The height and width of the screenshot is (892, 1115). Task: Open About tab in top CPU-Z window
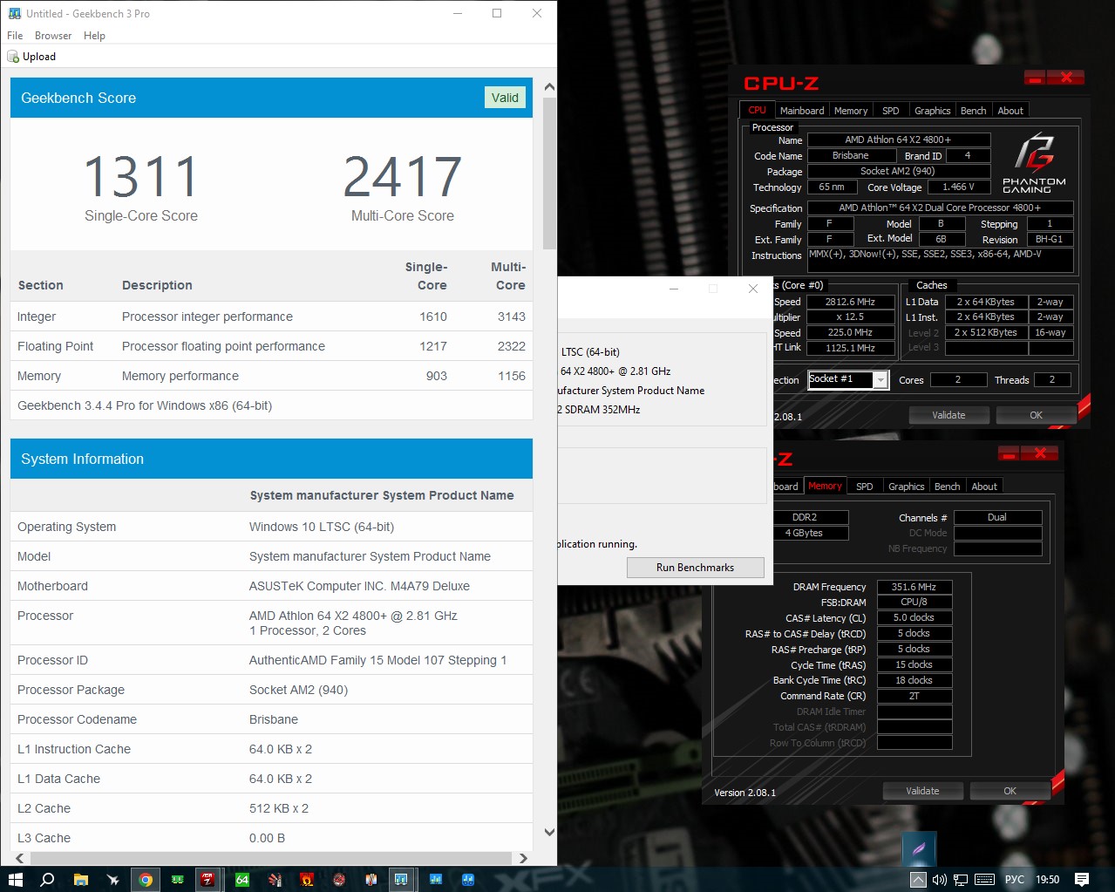(x=1010, y=111)
